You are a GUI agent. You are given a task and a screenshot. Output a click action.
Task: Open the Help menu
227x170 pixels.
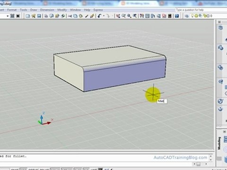click(87, 10)
